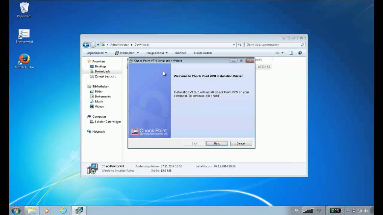Screen dimensions: 383x215
Task: Click the Größe 15.9 MB value
Action: point(166,171)
